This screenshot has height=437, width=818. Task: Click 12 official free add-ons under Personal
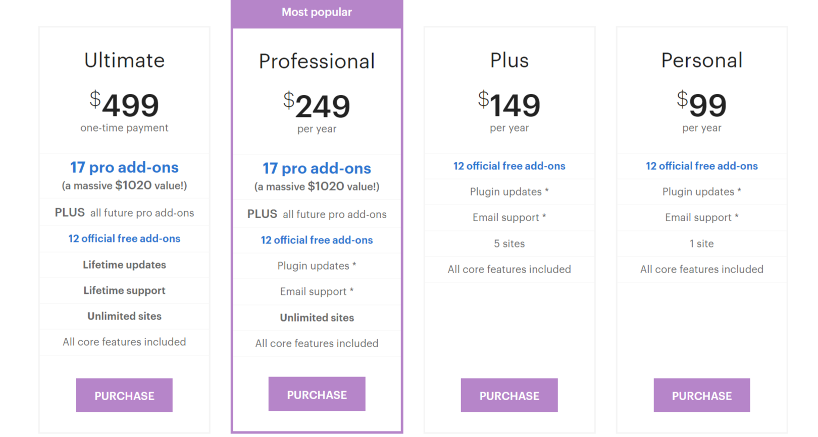coord(701,166)
